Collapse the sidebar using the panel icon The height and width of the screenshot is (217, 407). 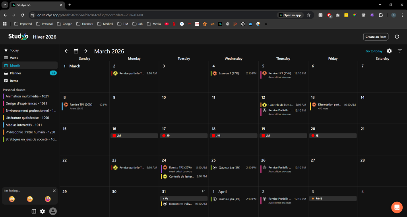click(34, 211)
